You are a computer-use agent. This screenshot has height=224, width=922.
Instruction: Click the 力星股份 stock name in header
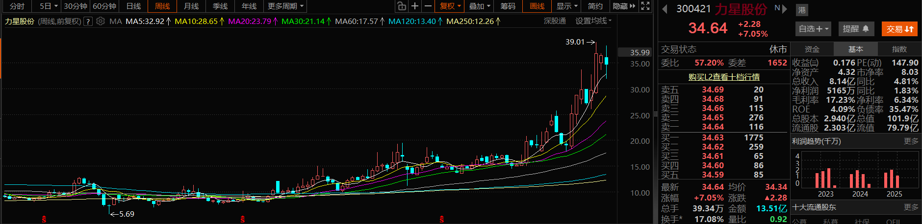click(x=741, y=9)
